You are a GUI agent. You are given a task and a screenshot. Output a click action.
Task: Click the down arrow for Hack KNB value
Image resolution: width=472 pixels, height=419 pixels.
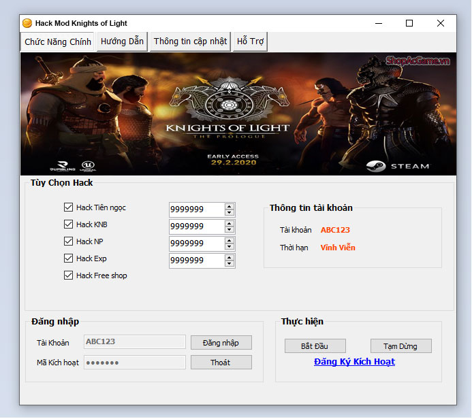[230, 230]
